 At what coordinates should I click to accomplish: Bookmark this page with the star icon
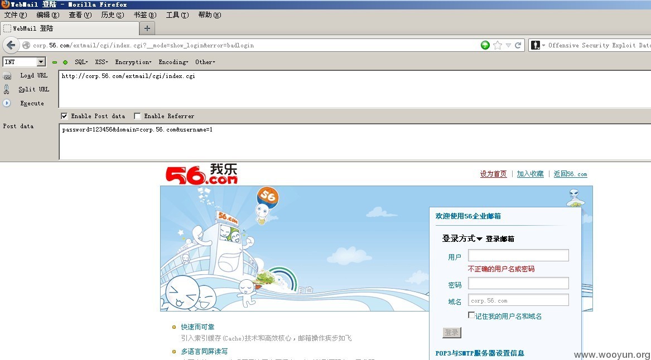point(498,45)
